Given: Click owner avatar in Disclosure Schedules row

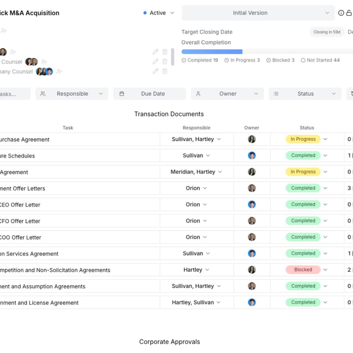Looking at the screenshot, I should click(x=252, y=156).
